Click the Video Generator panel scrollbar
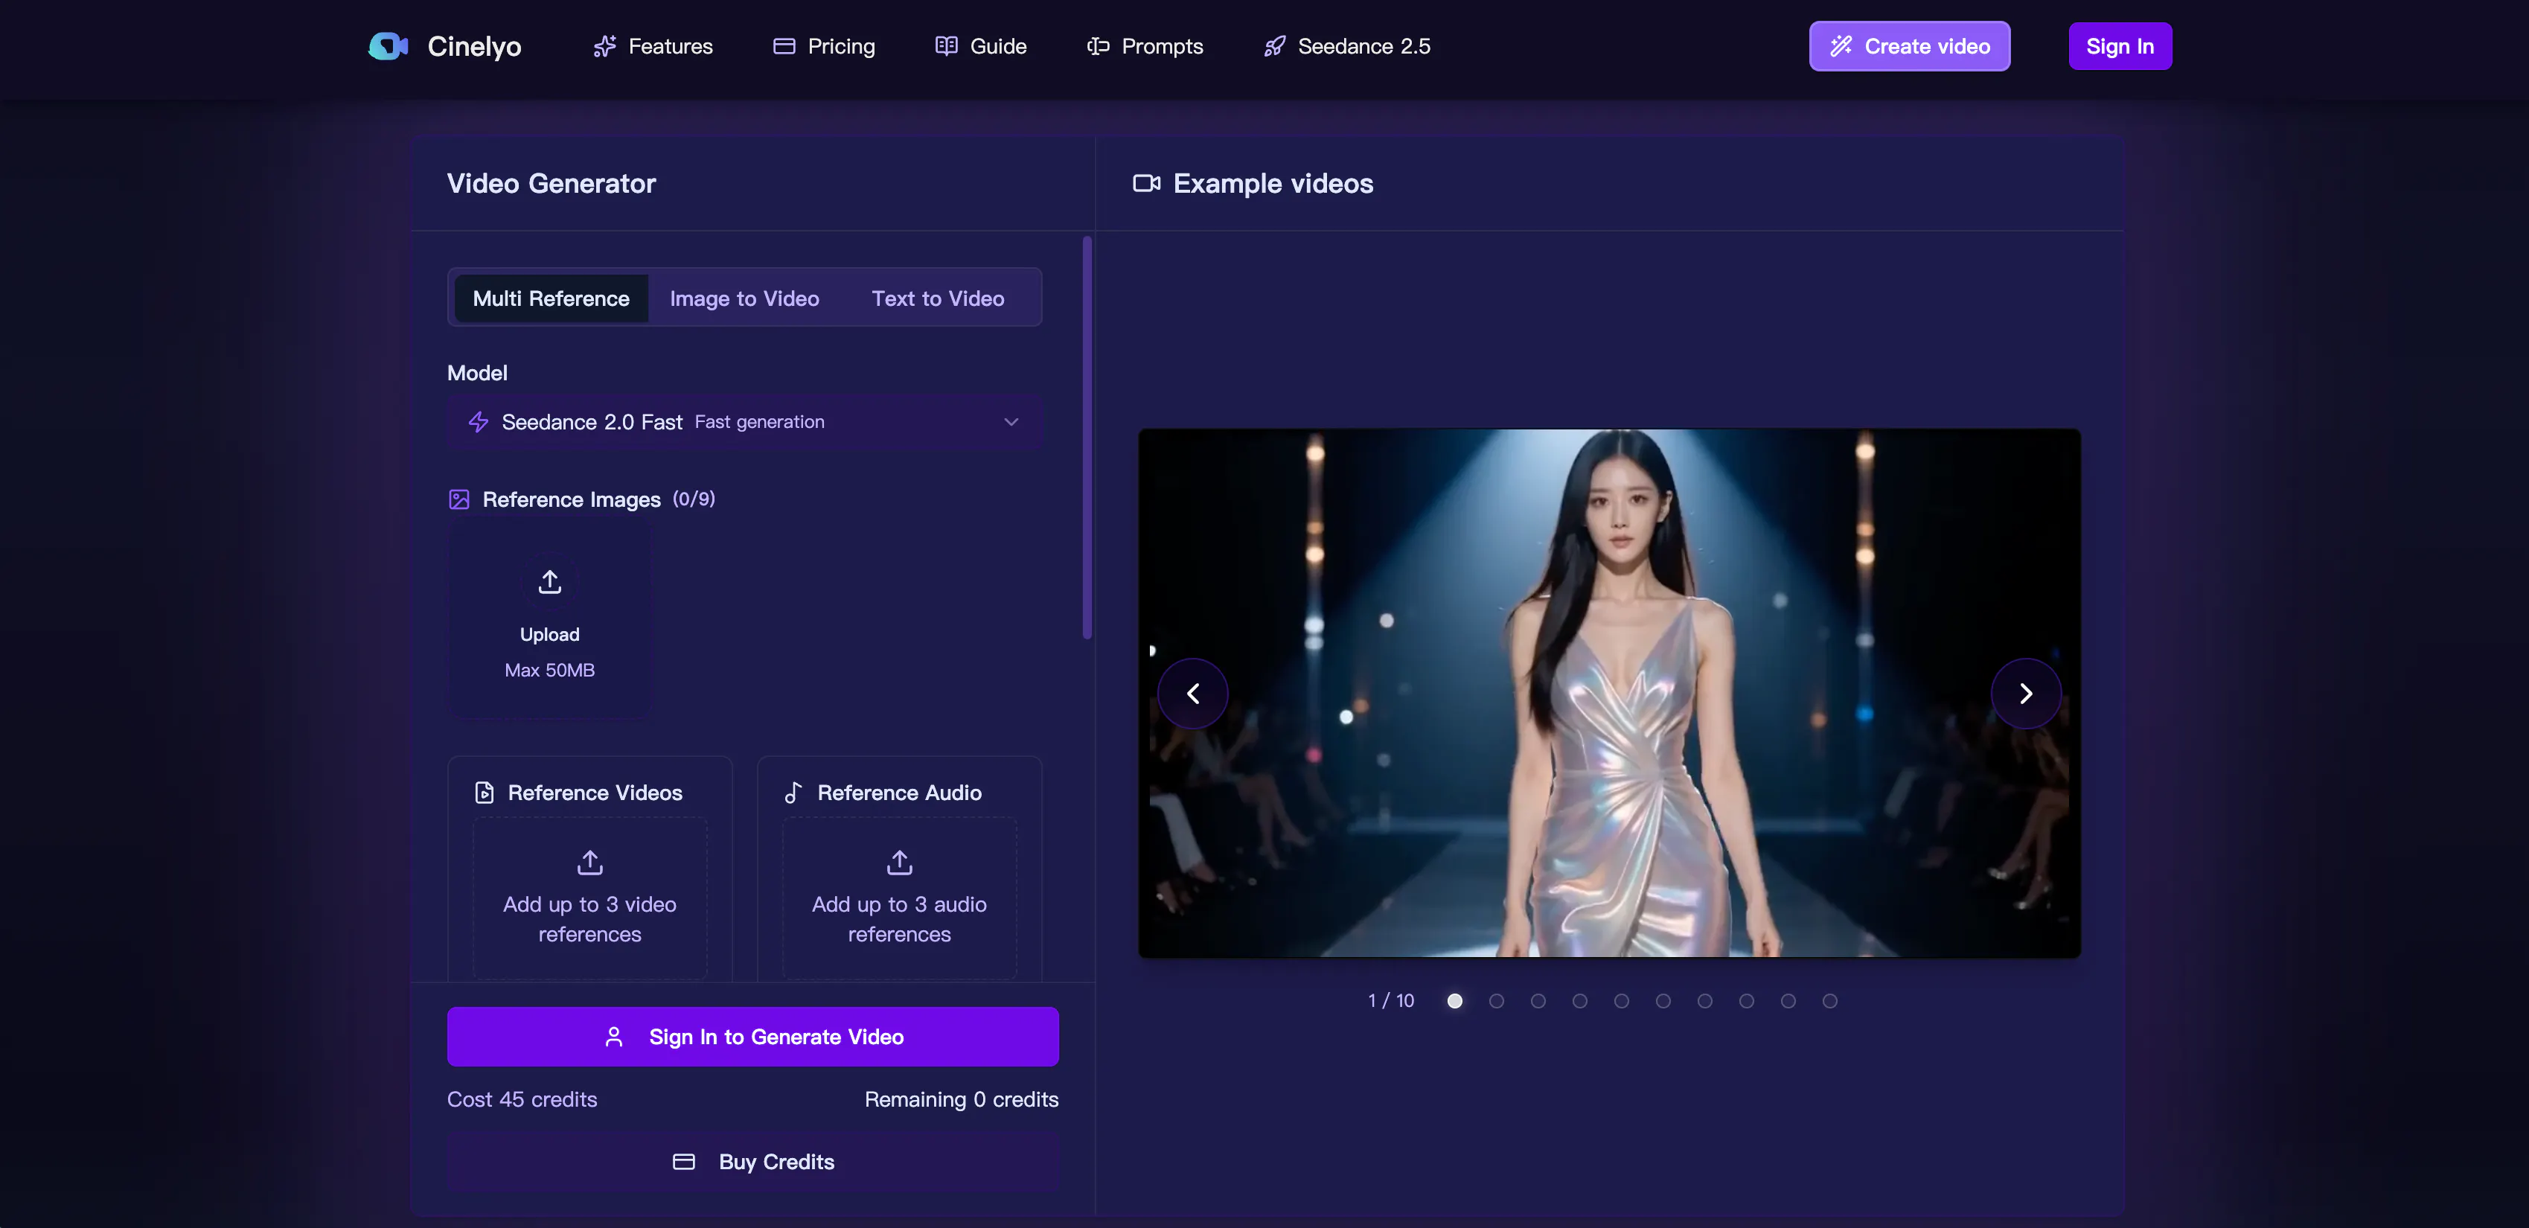This screenshot has height=1228, width=2529. (1087, 438)
